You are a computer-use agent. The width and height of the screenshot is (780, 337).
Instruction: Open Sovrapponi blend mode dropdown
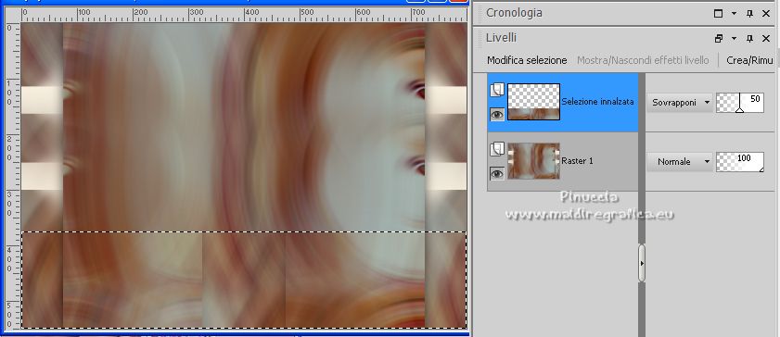pos(680,103)
